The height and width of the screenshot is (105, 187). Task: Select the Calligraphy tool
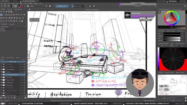click(6, 12)
